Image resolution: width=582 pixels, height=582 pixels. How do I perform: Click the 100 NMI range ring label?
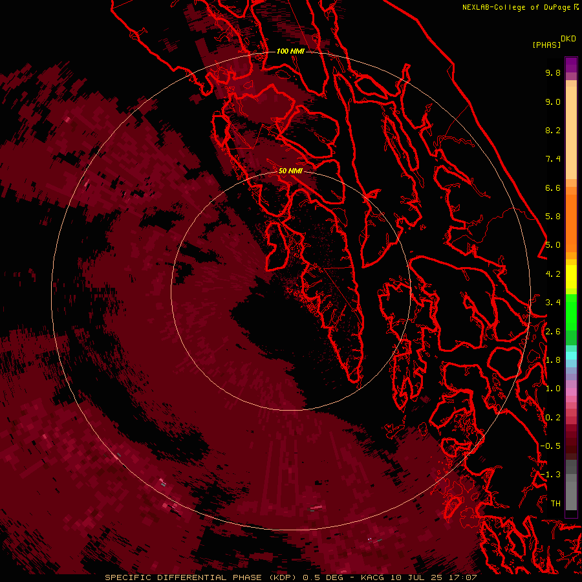pos(290,51)
